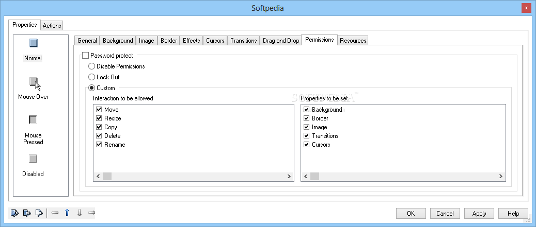Toggle Image in Properties to be set
This screenshot has width=536, height=227.
[307, 127]
